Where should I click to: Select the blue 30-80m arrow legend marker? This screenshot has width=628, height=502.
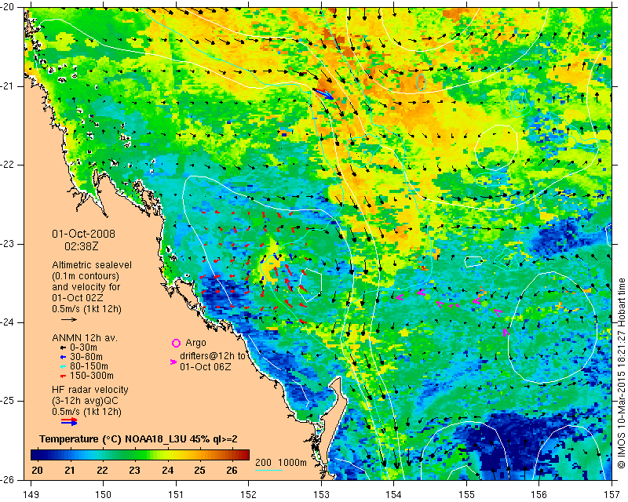click(63, 357)
